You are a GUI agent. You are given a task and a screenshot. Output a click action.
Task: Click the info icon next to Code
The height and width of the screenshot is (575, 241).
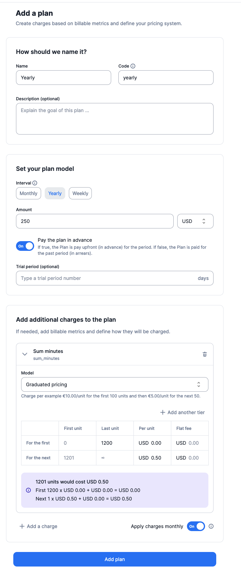point(133,66)
